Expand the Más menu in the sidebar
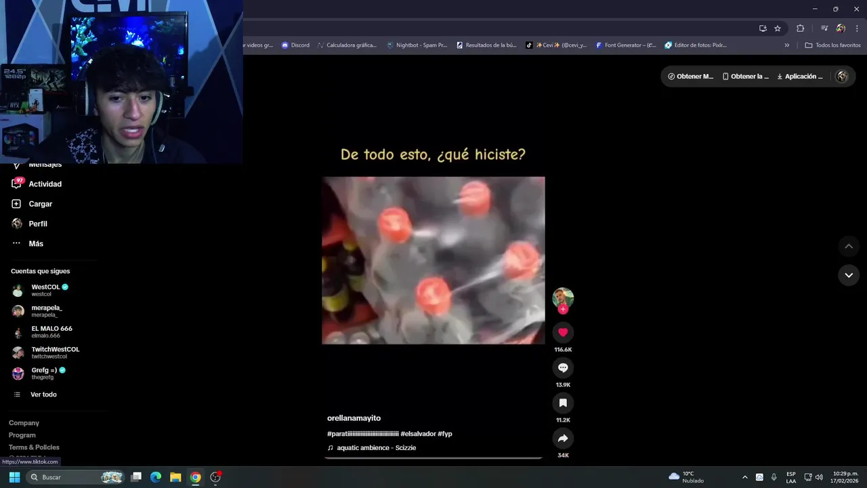This screenshot has height=488, width=867. click(x=36, y=243)
